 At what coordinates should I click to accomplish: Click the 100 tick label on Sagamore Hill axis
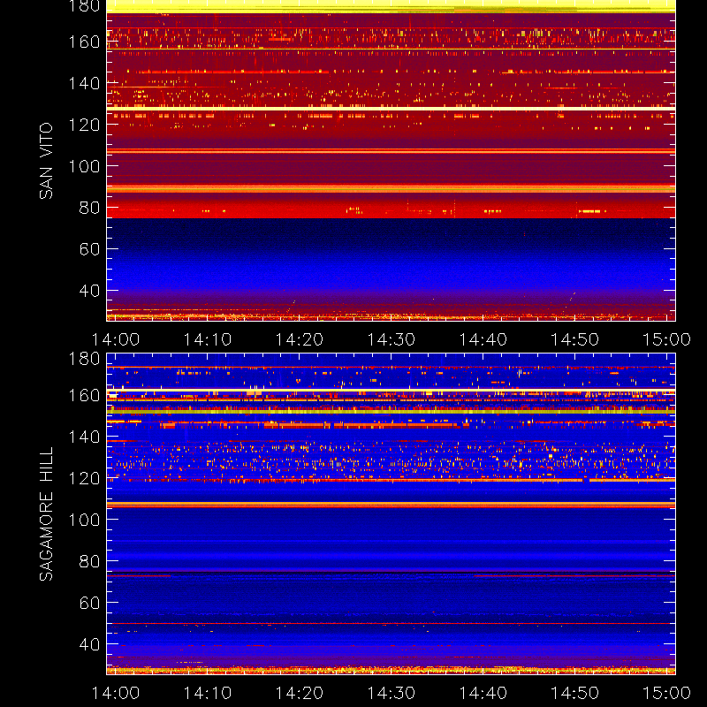(84, 520)
